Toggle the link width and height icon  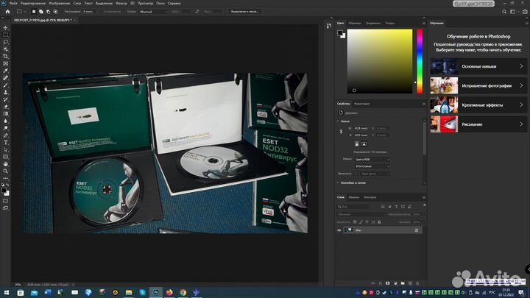pyautogui.click(x=341, y=132)
